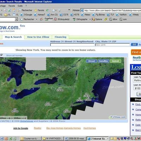
Task: Open the AdmissT favorite link
Action: click(39, 15)
